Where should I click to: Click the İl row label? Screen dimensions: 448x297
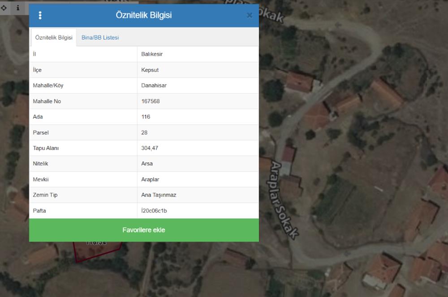coord(34,54)
